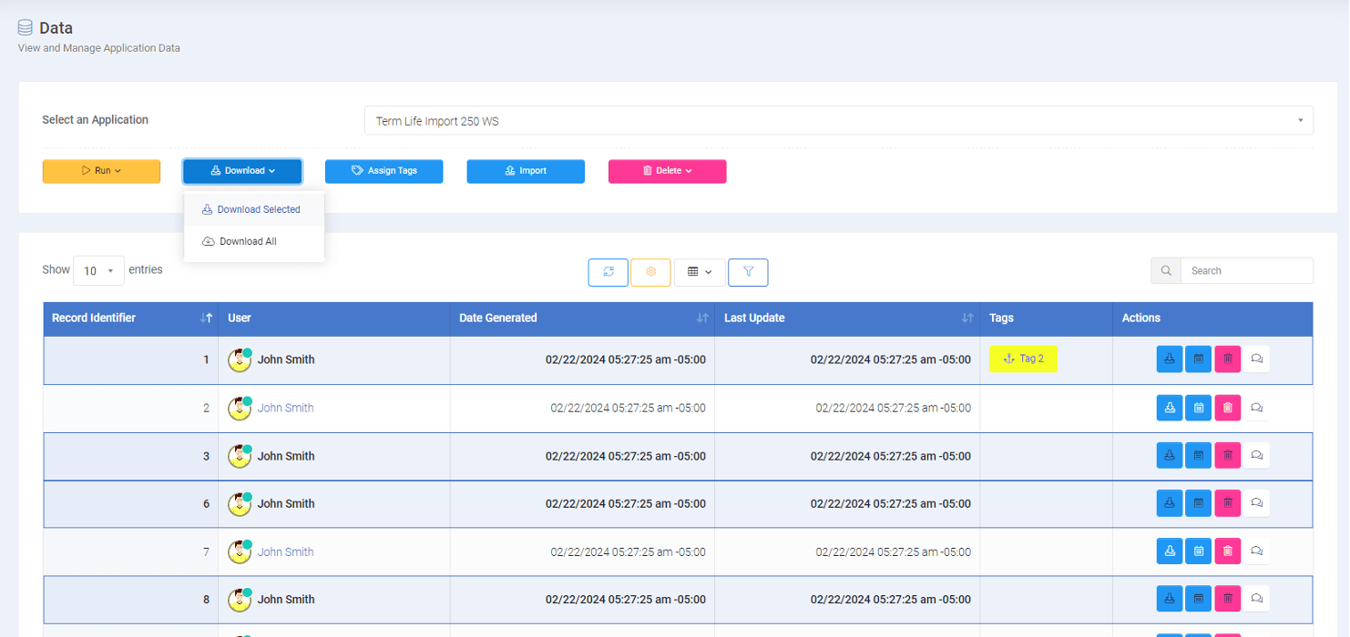The height and width of the screenshot is (637, 1350).
Task: Select Record Identifier cell showing 3
Action: pos(131,456)
